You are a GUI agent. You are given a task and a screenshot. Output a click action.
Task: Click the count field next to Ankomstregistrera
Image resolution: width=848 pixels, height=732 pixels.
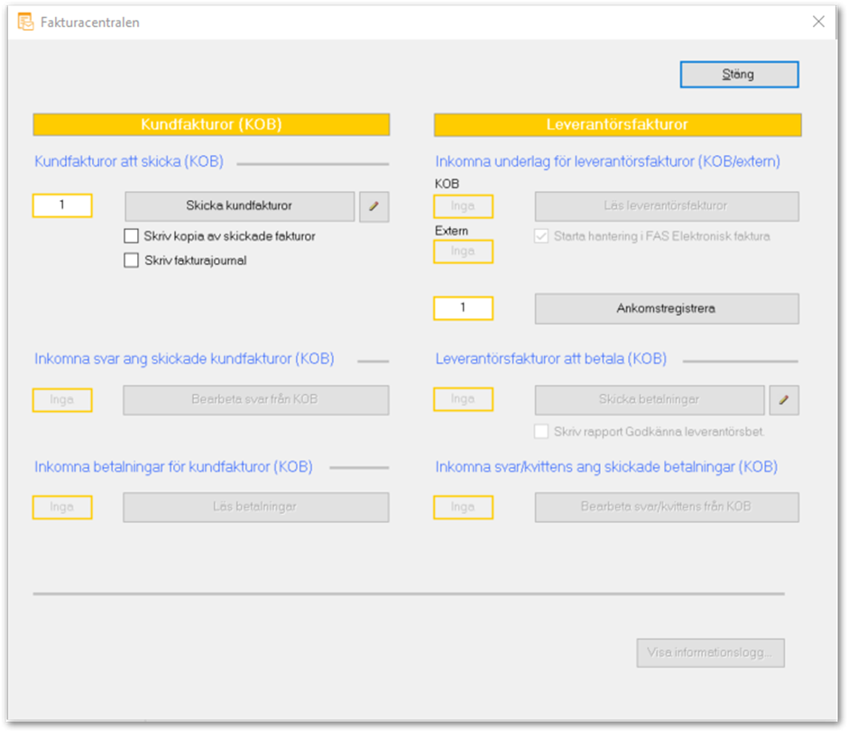464,308
